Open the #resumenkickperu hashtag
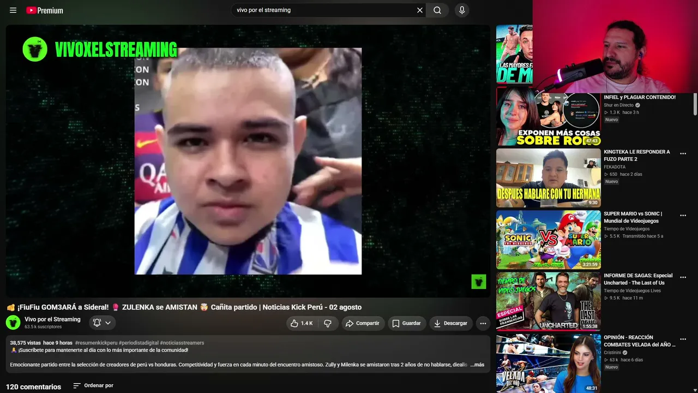Viewport: 698px width, 393px height. tap(96, 343)
